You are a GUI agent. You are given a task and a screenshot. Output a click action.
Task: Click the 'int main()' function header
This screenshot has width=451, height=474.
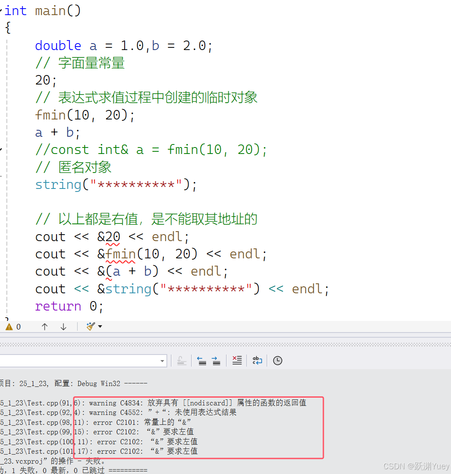pyautogui.click(x=43, y=11)
